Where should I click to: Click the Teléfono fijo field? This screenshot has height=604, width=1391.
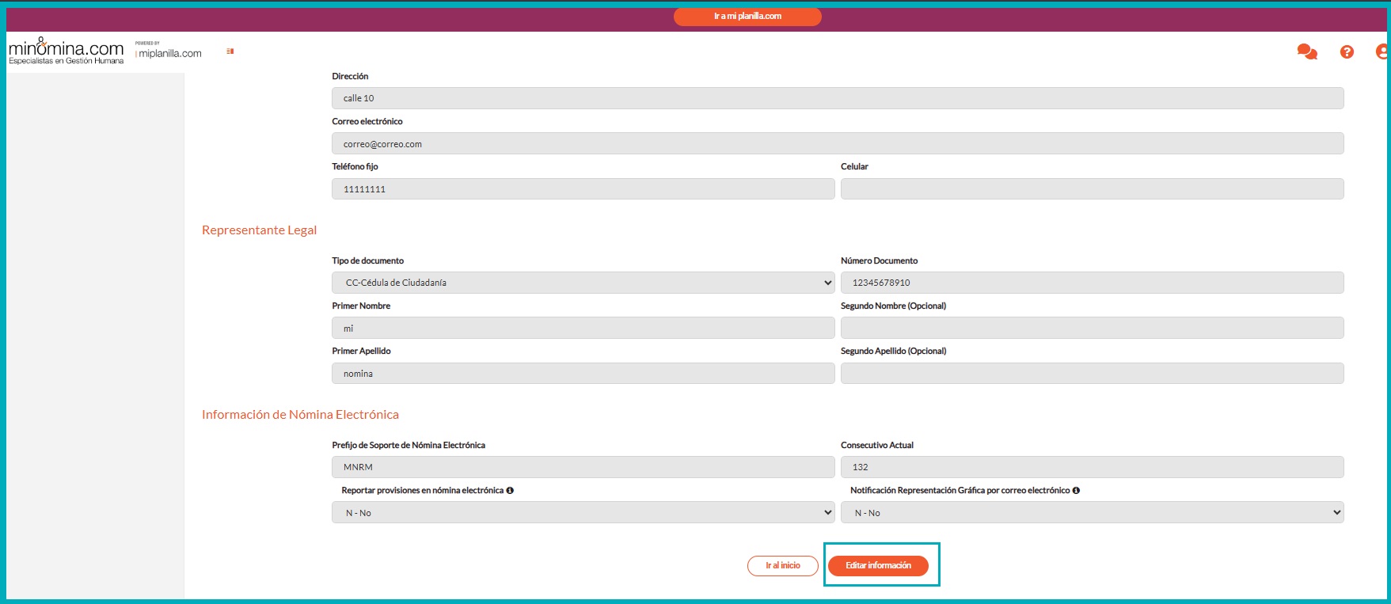tap(583, 189)
